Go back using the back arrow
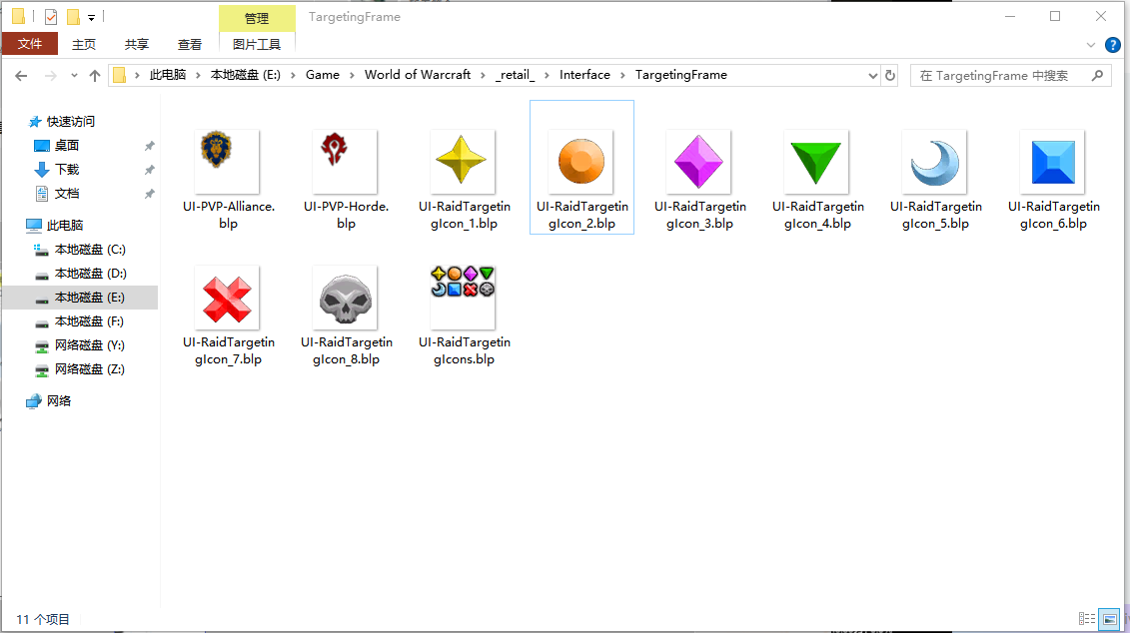Viewport: 1130px width, 633px height. pos(21,75)
